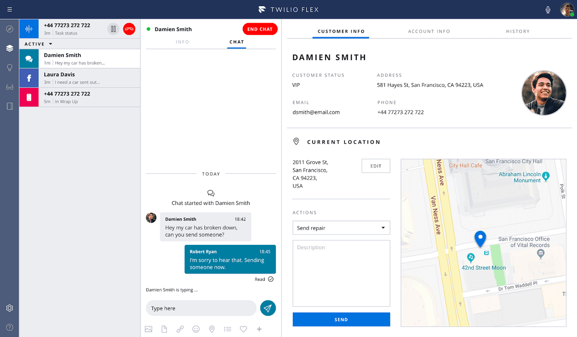Open the hamburger menu top left

pos(9,9)
